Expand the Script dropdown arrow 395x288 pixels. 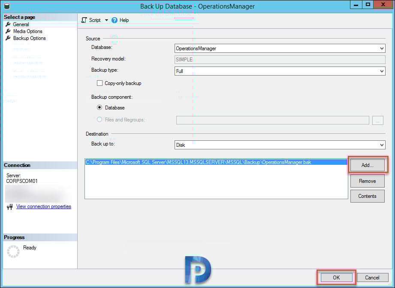[106, 20]
